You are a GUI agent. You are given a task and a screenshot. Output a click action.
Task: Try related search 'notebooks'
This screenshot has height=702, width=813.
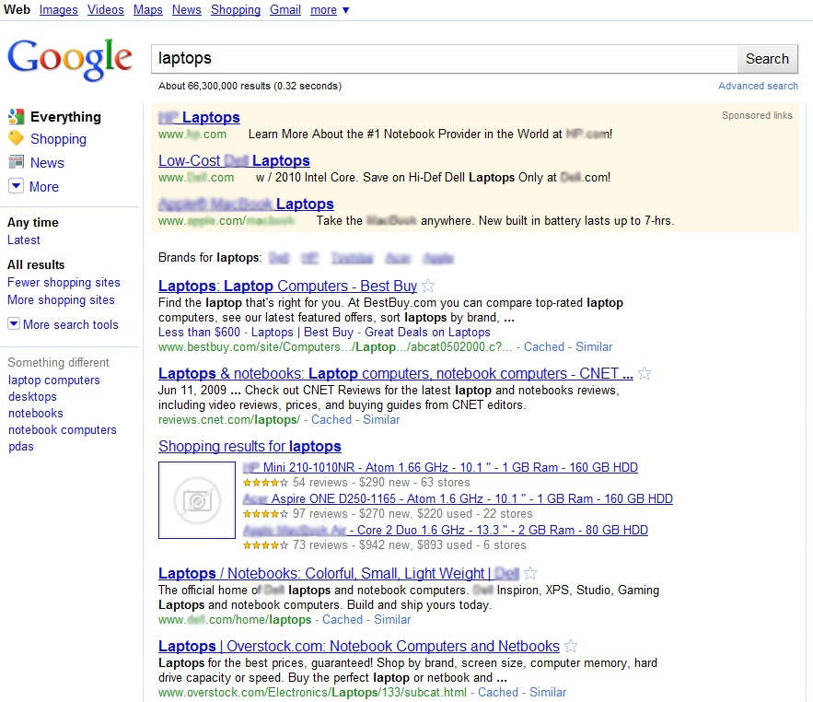[x=36, y=413]
